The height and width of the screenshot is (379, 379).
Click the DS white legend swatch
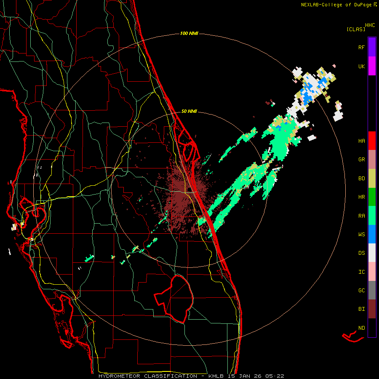click(372, 253)
